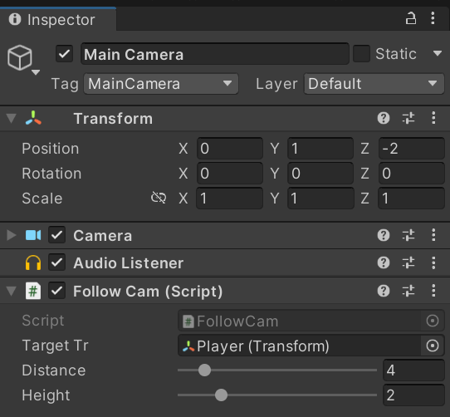Viewport: 450px width, 417px height.
Task: Select the Inspector tab
Action: click(x=58, y=19)
